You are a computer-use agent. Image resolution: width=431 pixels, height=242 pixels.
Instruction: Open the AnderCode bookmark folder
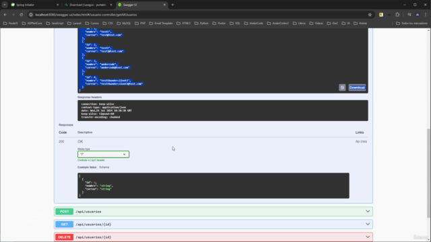tap(253, 24)
